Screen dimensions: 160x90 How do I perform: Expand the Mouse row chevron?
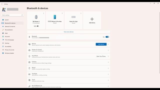pyautogui.click(x=108, y=68)
